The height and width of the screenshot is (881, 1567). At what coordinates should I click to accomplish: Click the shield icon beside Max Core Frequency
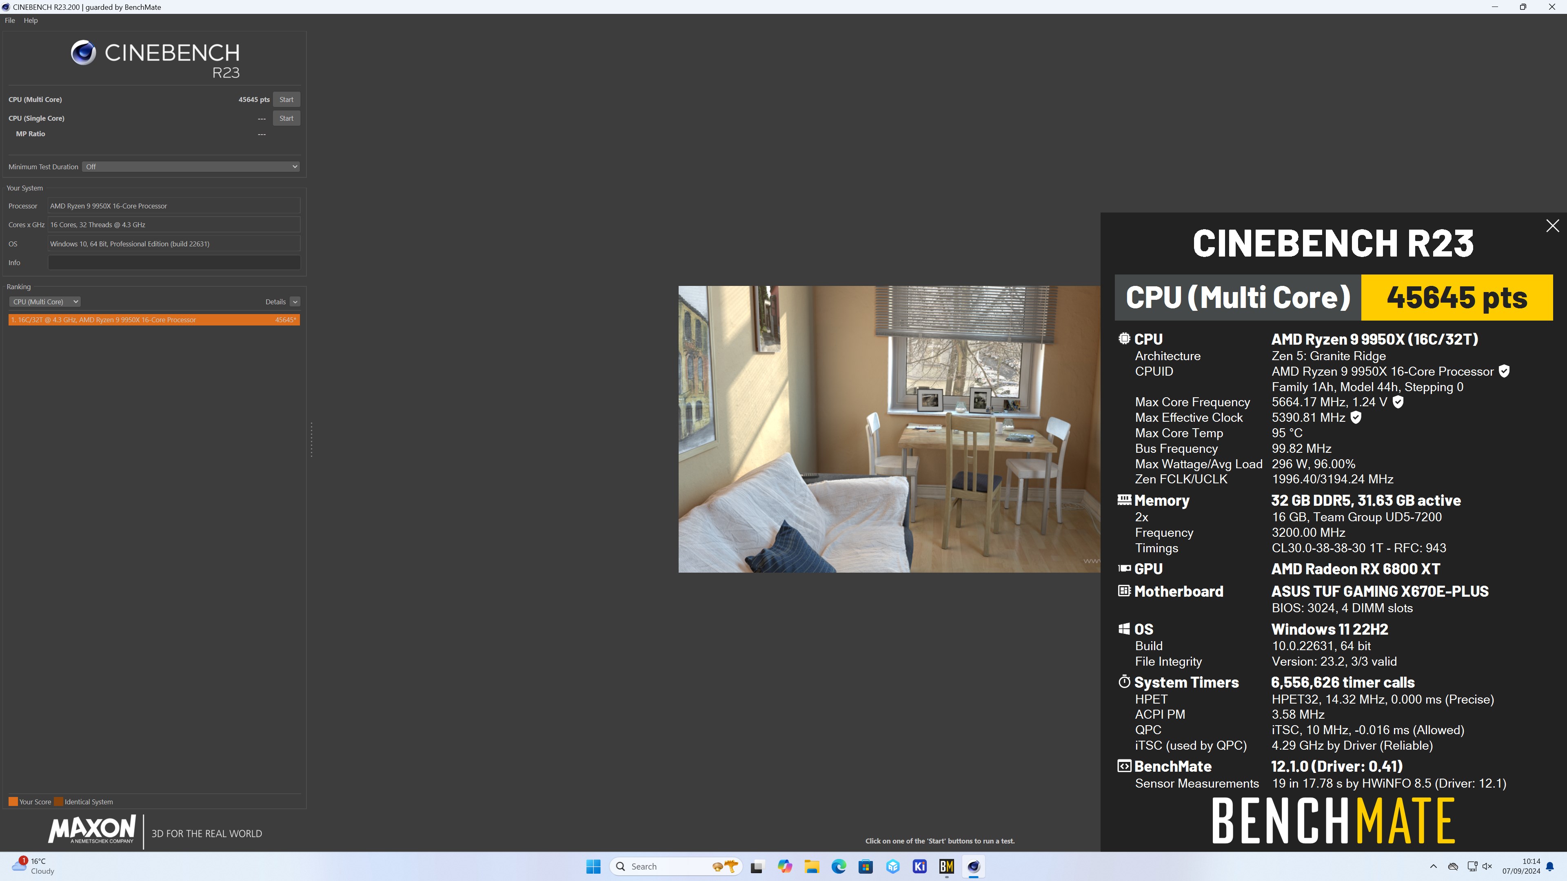tap(1398, 402)
